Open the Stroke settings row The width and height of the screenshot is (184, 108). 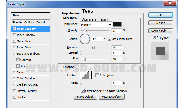(x=31, y=97)
